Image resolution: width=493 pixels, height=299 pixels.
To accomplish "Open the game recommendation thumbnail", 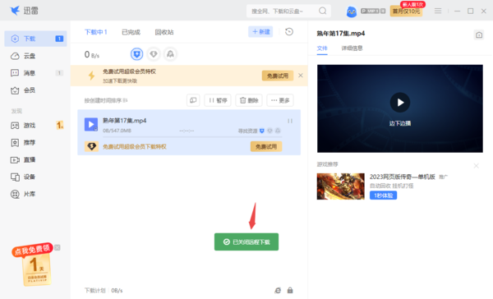I will point(340,186).
